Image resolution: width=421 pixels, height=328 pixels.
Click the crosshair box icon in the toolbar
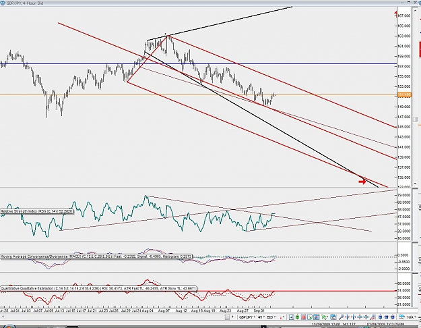click(291, 317)
